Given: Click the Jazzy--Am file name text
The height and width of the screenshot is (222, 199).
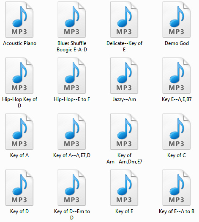Looking at the screenshot, I should (124, 99).
